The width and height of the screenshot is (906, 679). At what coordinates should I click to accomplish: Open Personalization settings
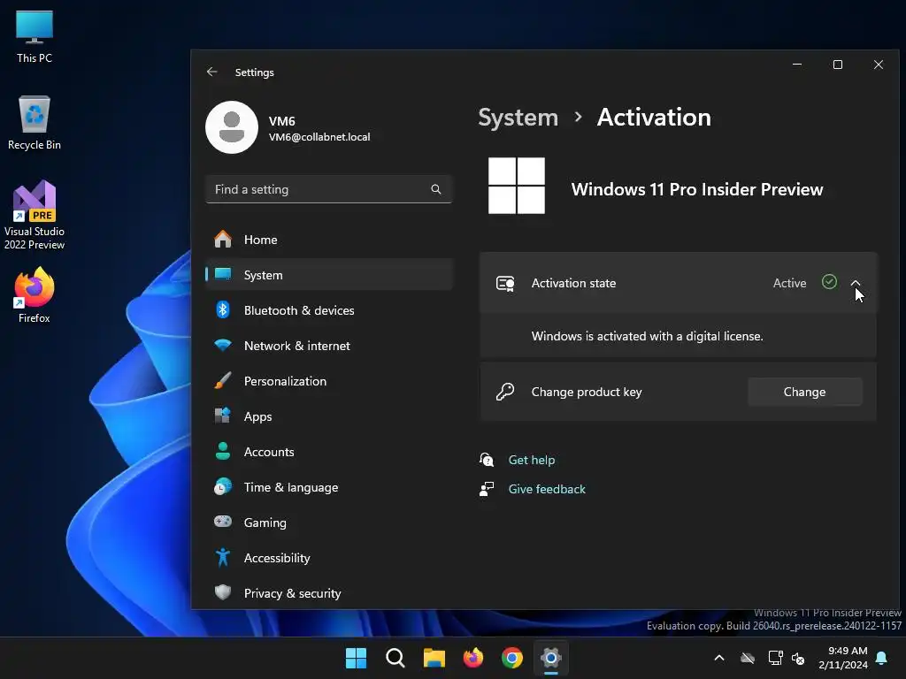point(328,381)
